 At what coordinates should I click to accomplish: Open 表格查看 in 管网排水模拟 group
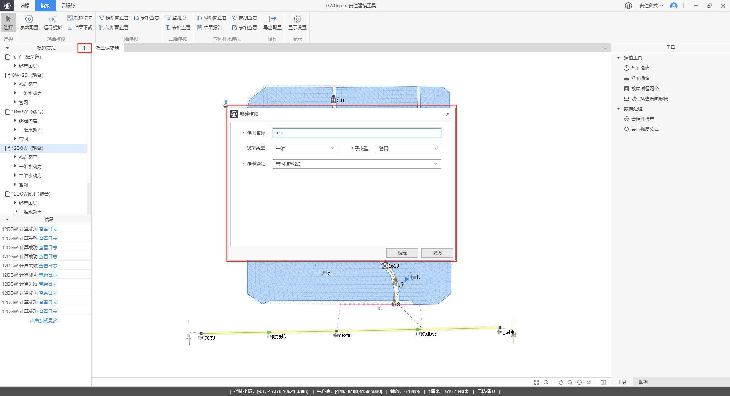click(244, 28)
